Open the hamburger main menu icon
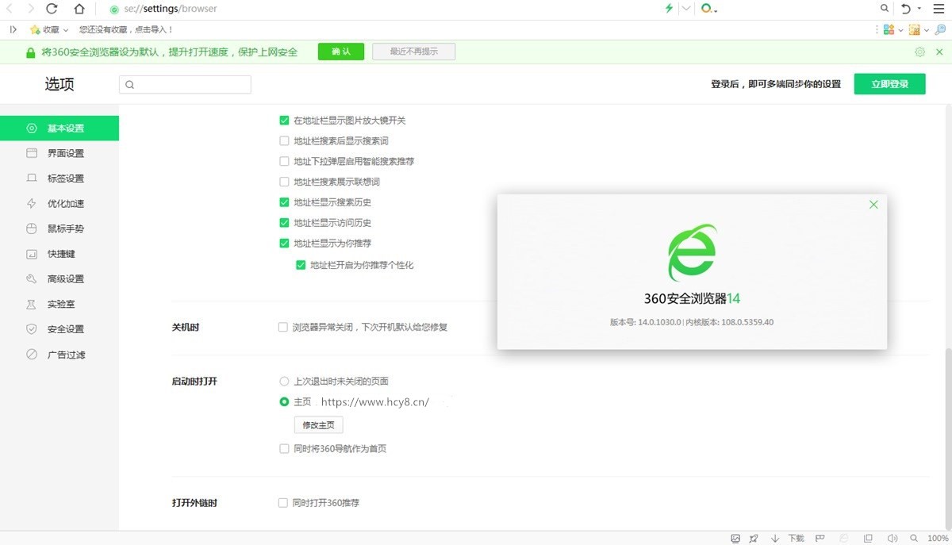Viewport: 952px width, 545px height. pos(939,9)
